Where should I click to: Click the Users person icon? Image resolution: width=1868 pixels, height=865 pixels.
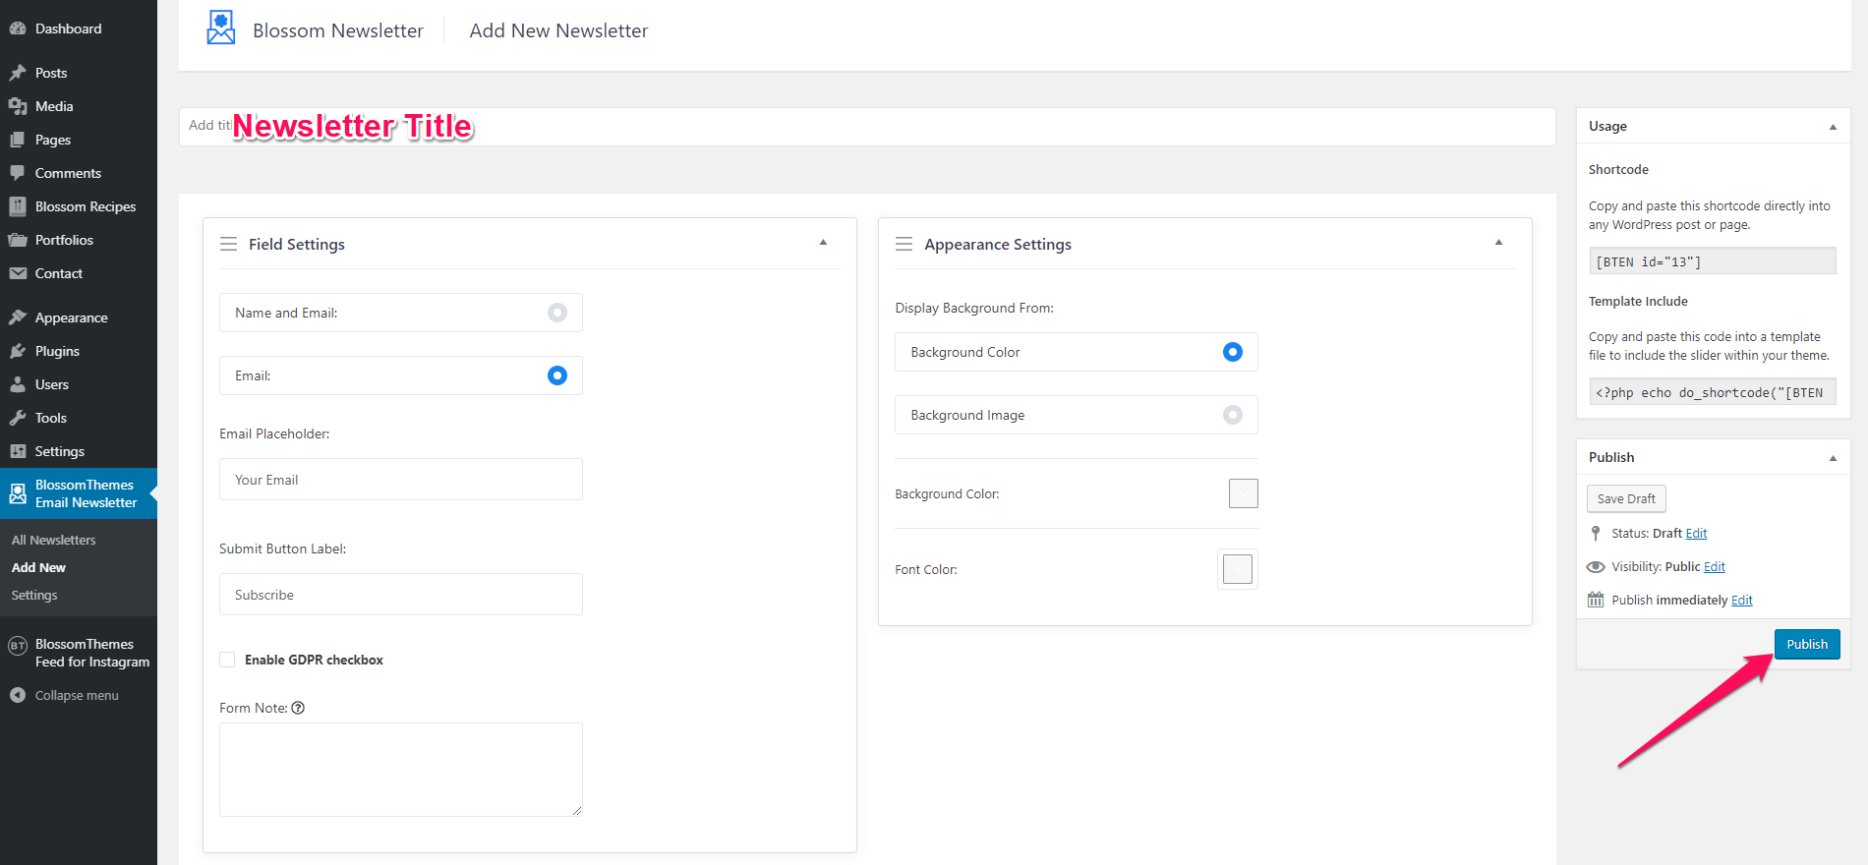[18, 384]
